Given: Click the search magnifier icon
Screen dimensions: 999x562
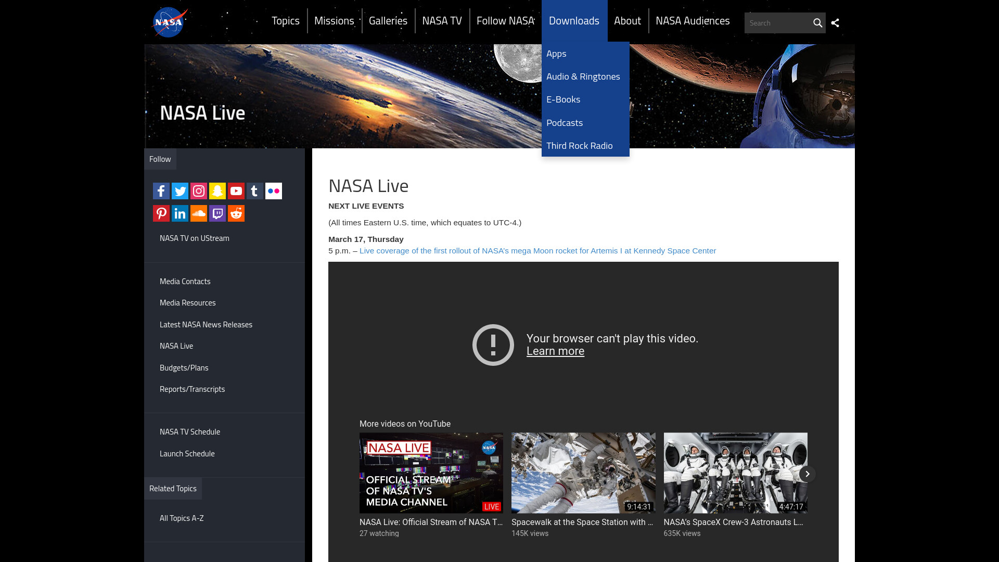Looking at the screenshot, I should click(x=817, y=23).
